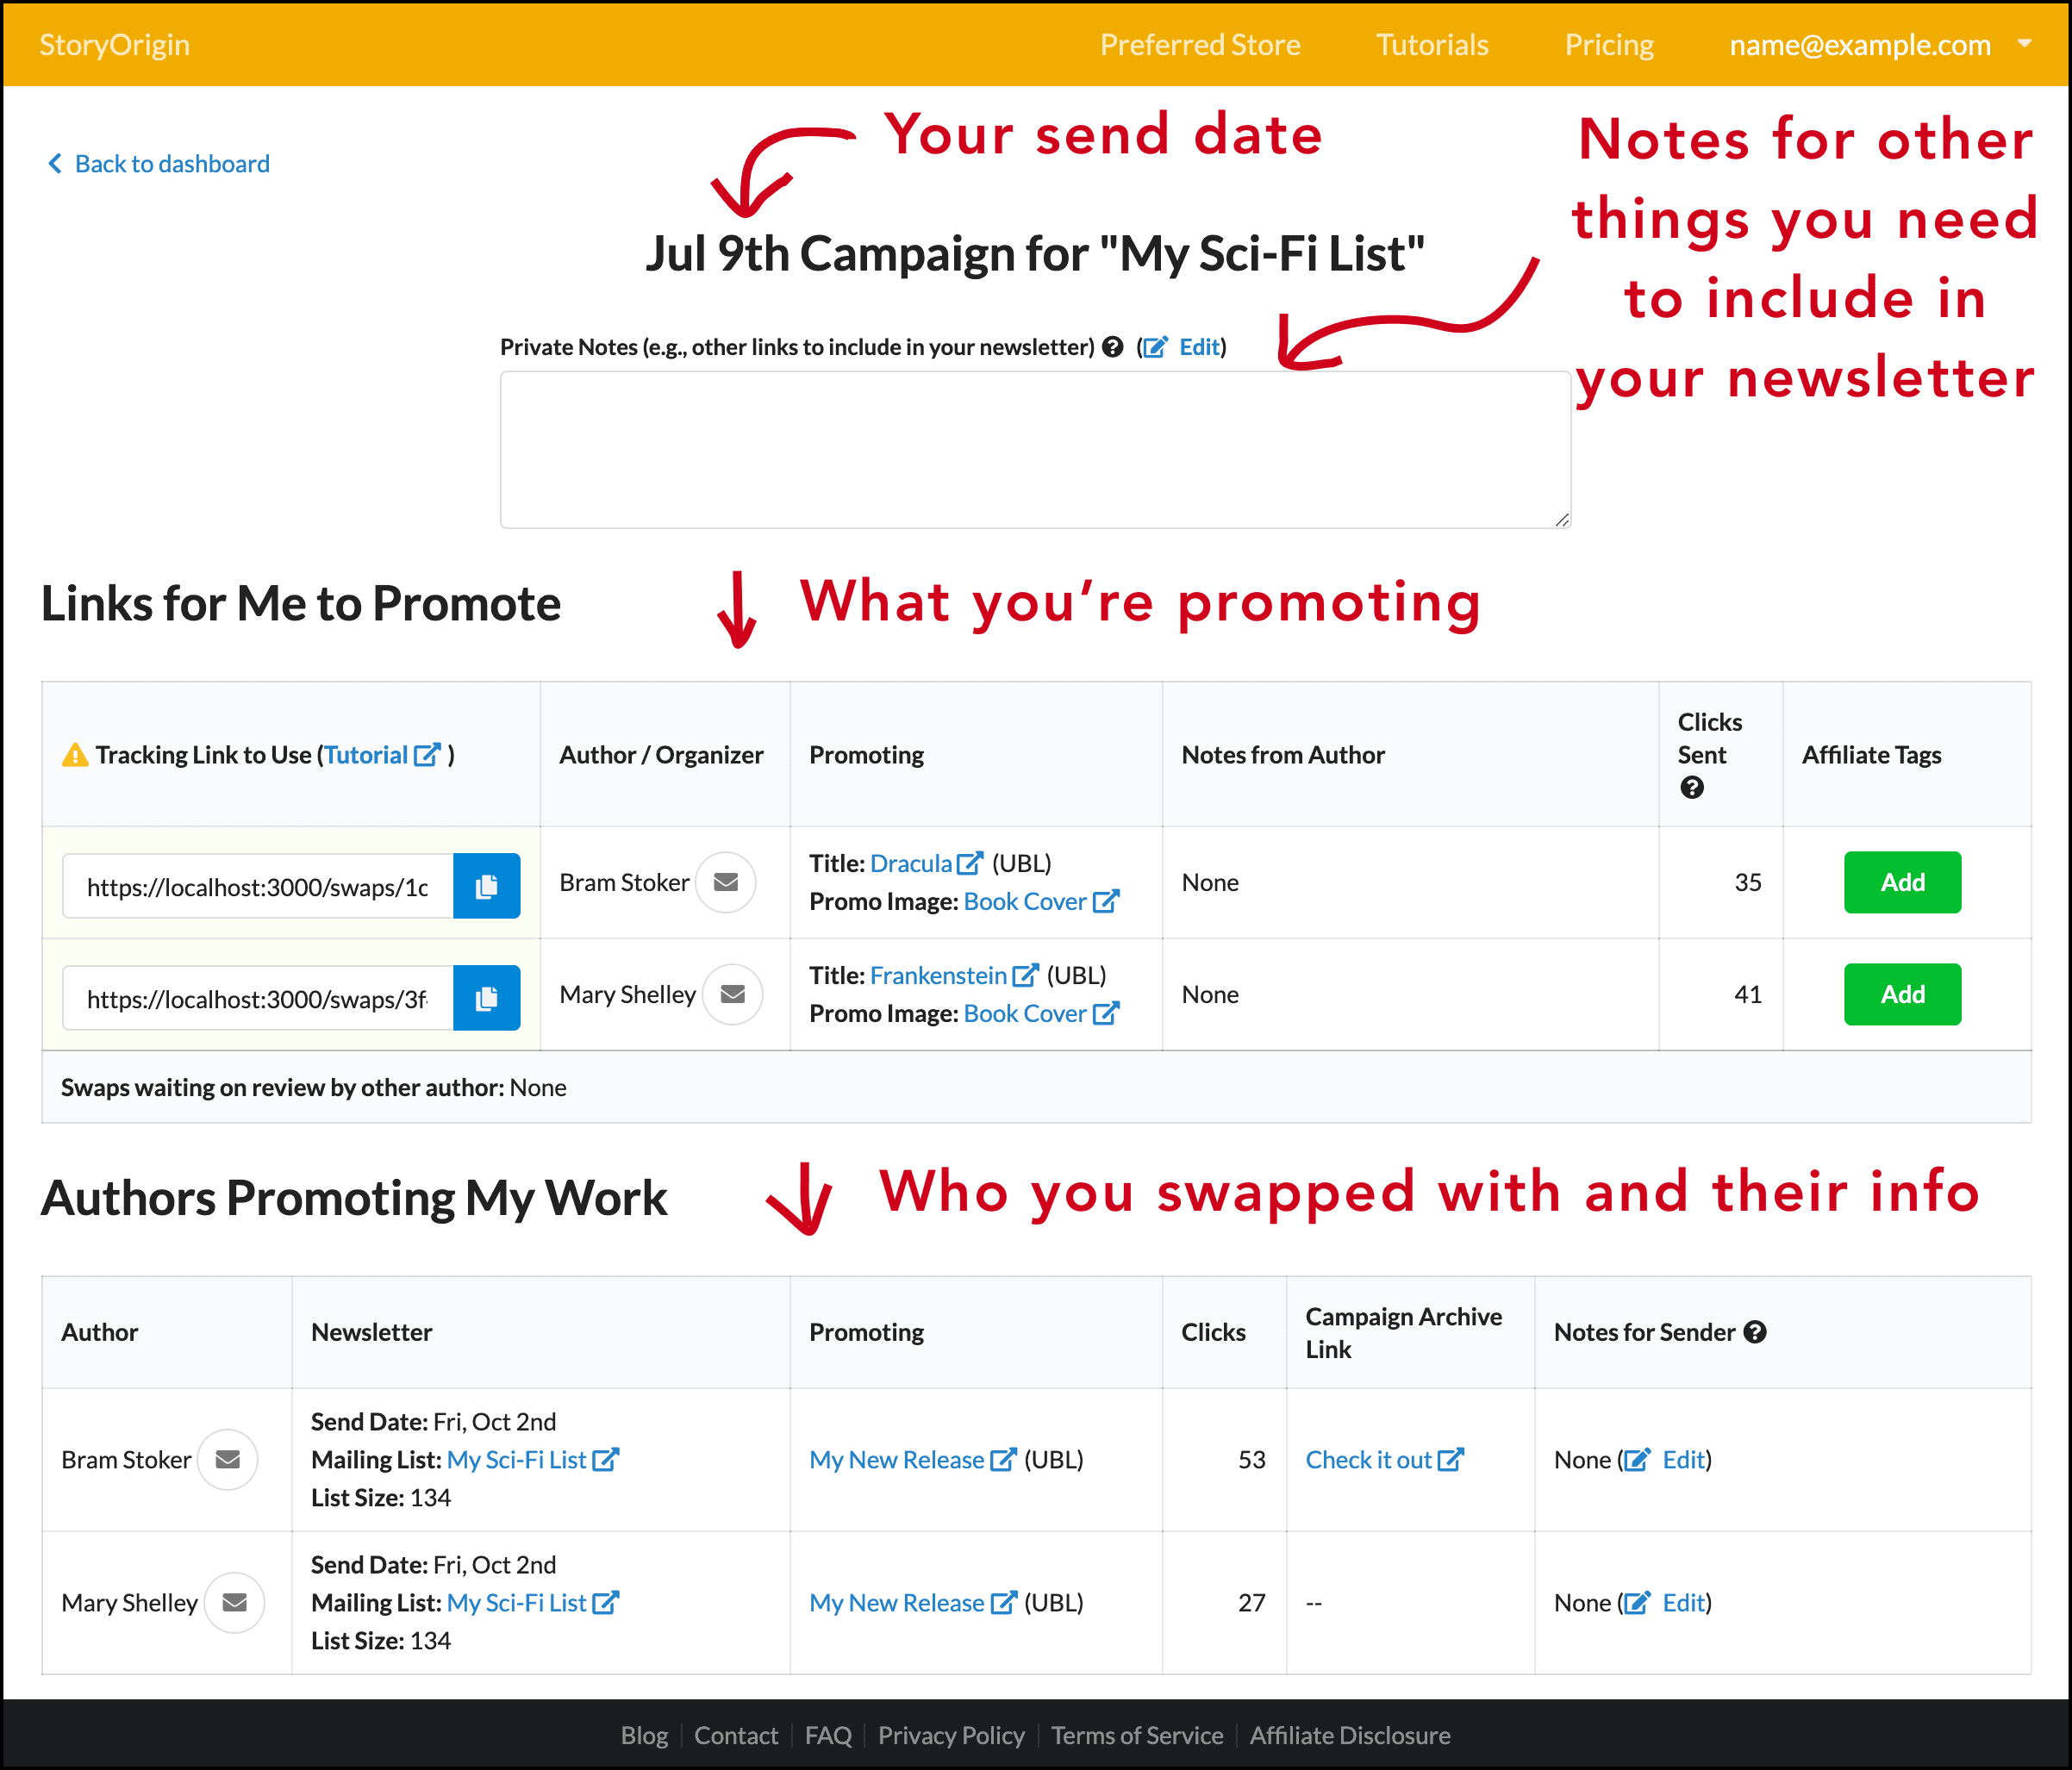
Task: Select Pricing in the top navigation
Action: coord(1608,44)
